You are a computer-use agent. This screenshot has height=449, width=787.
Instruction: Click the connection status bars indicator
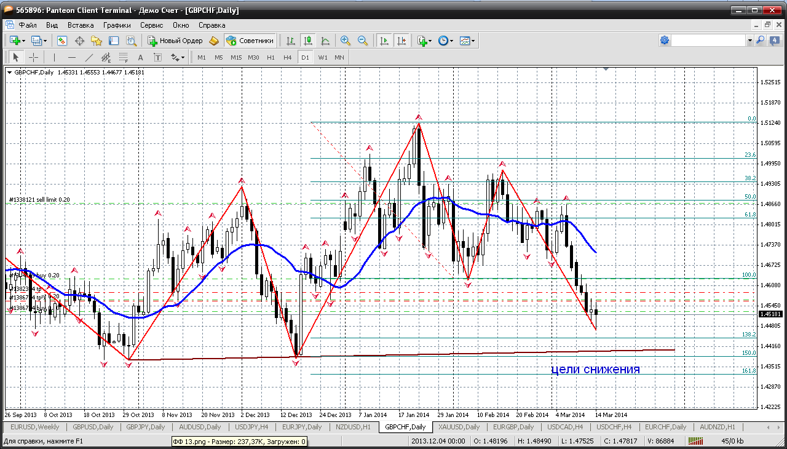point(695,441)
